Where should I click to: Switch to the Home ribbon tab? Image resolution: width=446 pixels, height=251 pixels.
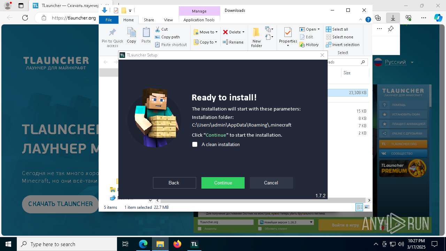pos(128,20)
